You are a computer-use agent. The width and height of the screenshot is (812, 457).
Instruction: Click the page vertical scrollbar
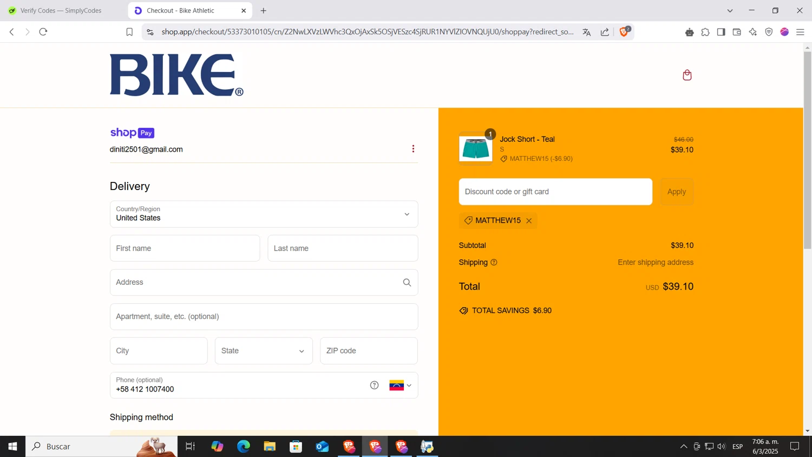coord(807,151)
